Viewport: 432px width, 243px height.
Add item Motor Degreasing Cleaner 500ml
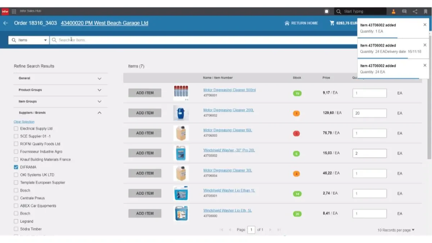(145, 93)
